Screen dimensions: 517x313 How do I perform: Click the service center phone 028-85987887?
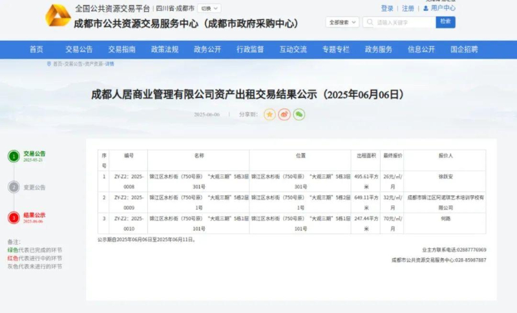tap(439, 260)
